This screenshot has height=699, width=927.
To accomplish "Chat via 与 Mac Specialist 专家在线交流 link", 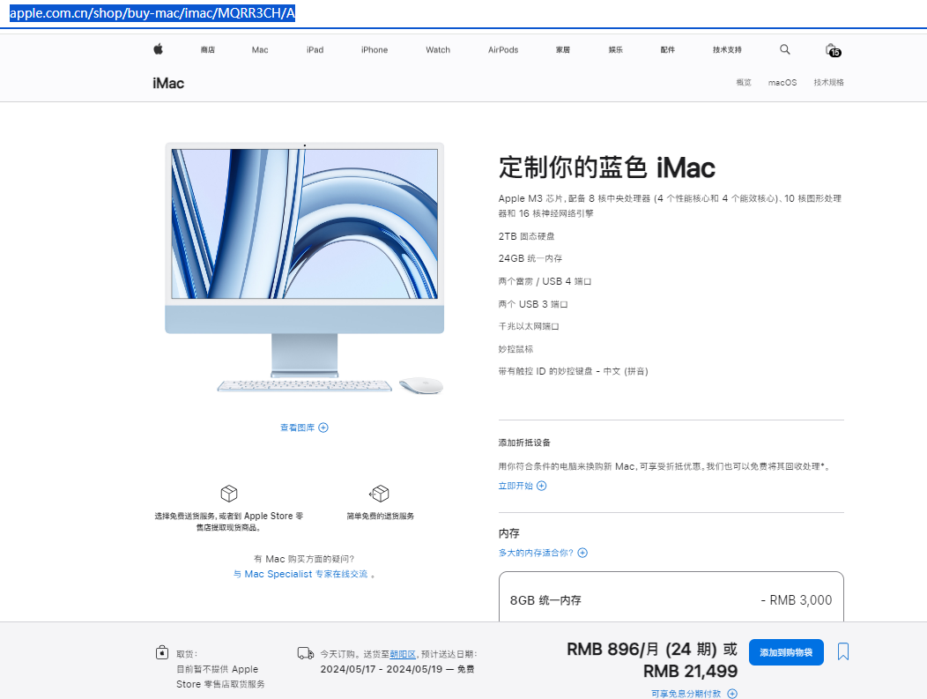I will (300, 574).
